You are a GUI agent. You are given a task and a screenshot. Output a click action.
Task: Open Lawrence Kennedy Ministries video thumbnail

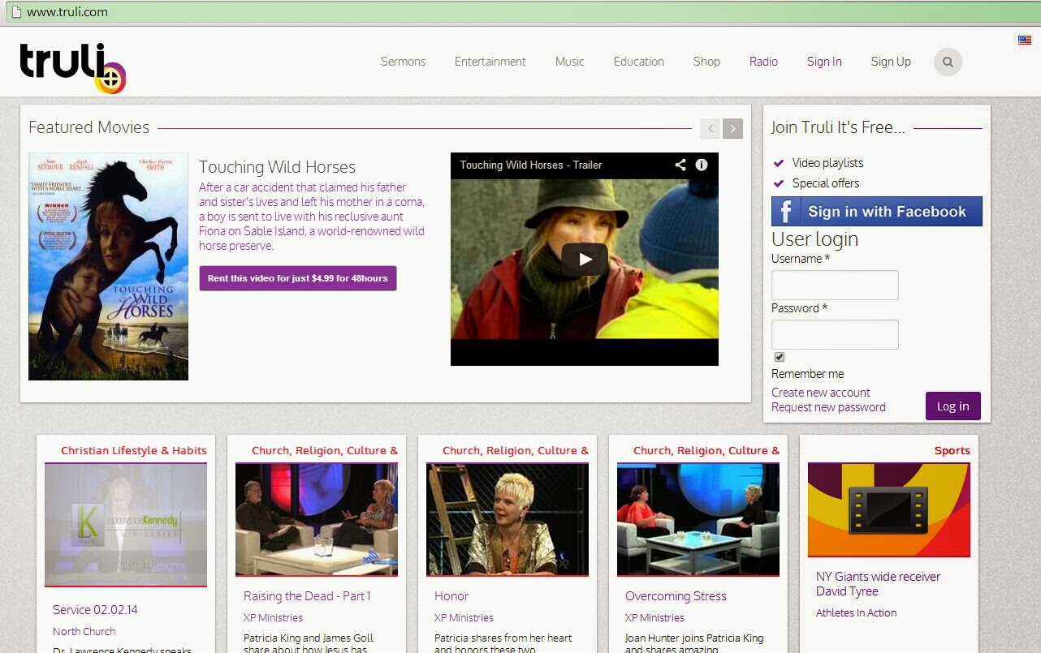(x=126, y=524)
